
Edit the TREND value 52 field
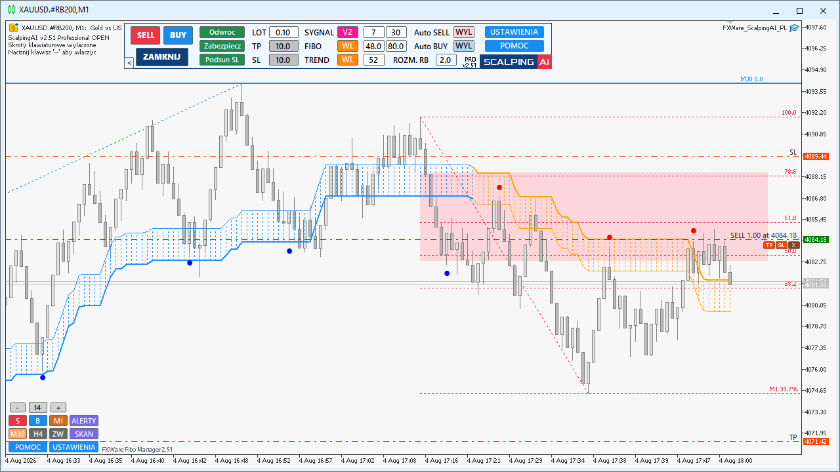(374, 60)
